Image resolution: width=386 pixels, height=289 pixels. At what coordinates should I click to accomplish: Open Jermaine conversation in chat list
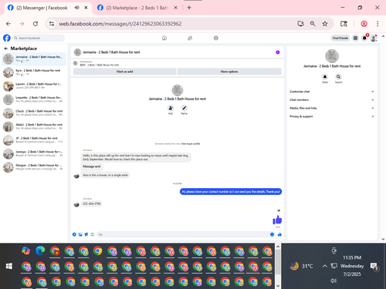tap(34, 59)
